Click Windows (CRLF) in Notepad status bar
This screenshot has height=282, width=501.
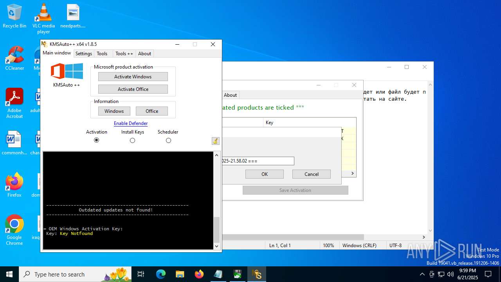coord(359,246)
